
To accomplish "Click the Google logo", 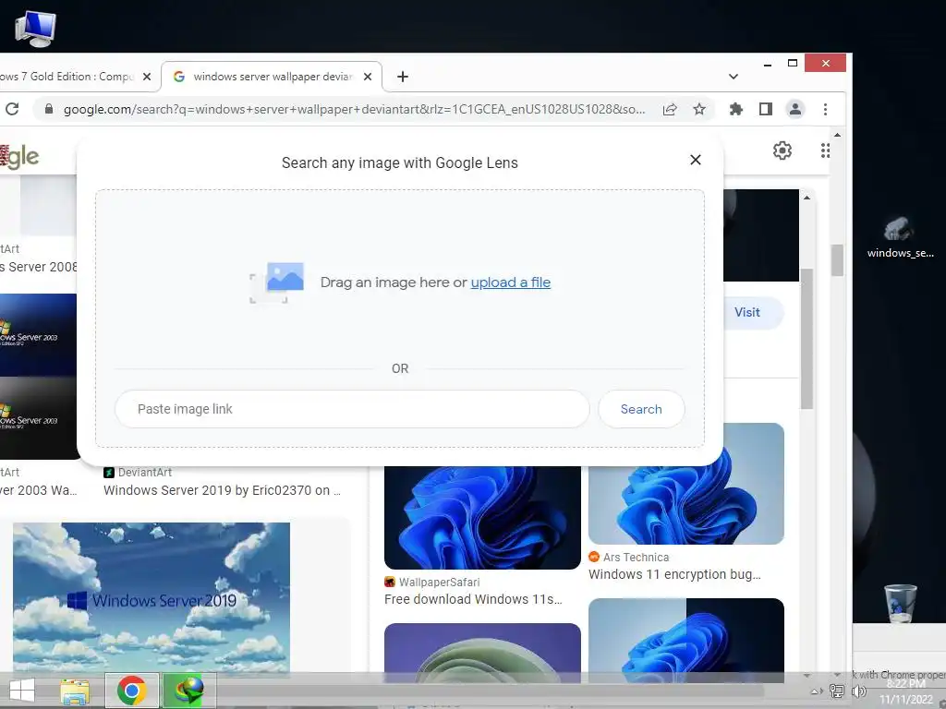I will [x=19, y=155].
